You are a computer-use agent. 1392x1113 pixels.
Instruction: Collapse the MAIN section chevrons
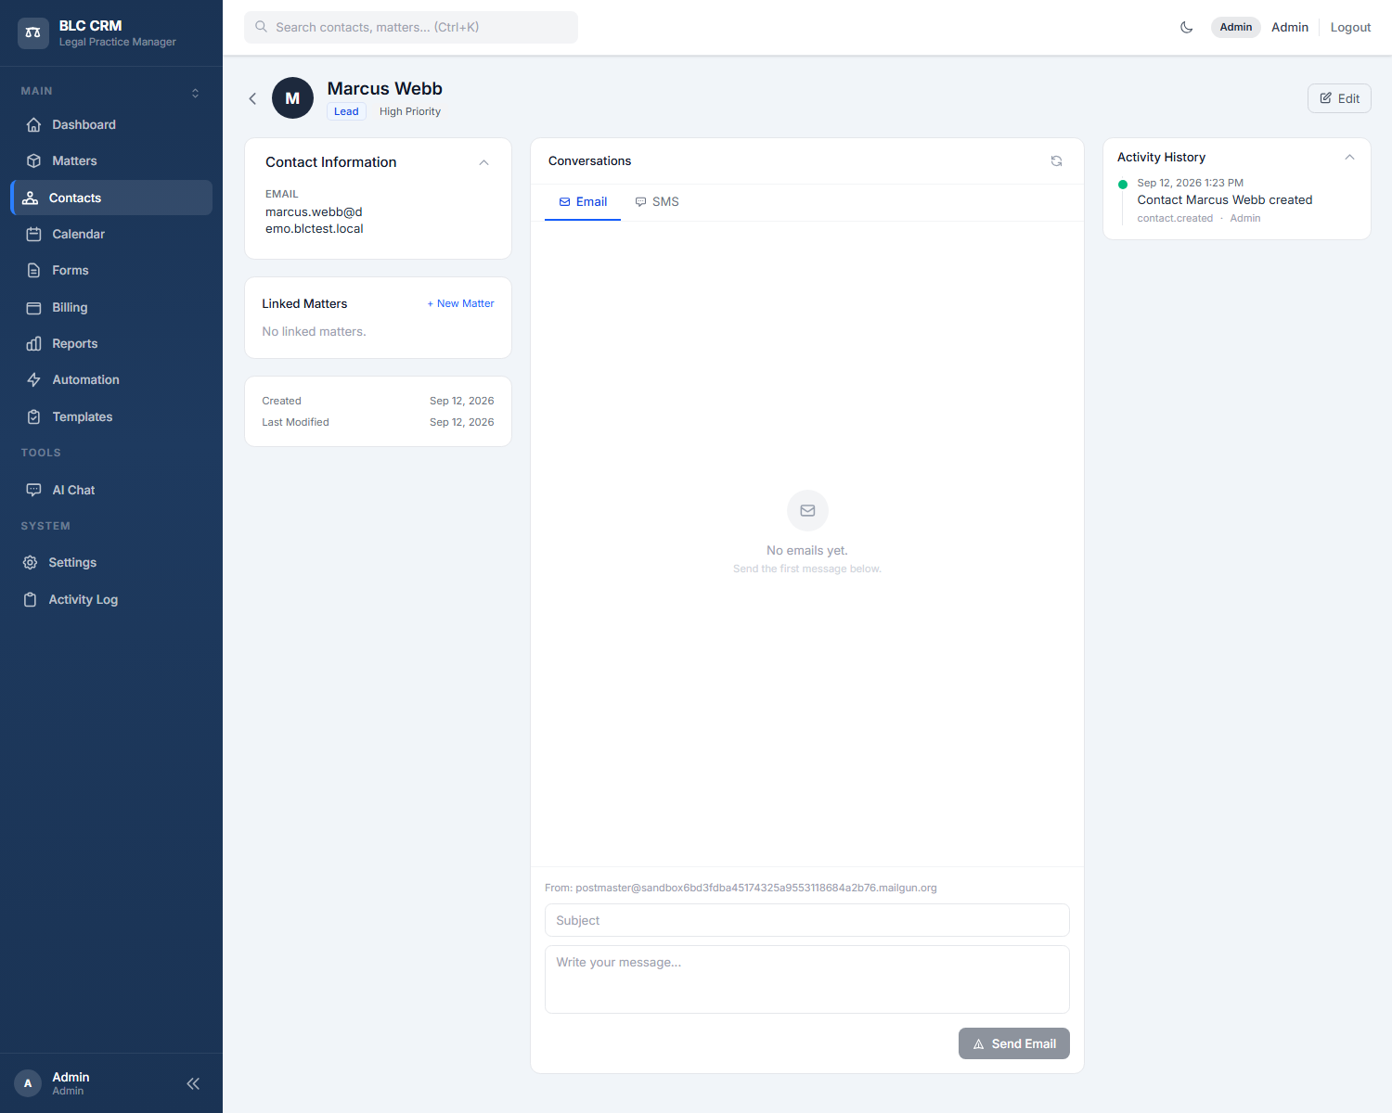(195, 93)
